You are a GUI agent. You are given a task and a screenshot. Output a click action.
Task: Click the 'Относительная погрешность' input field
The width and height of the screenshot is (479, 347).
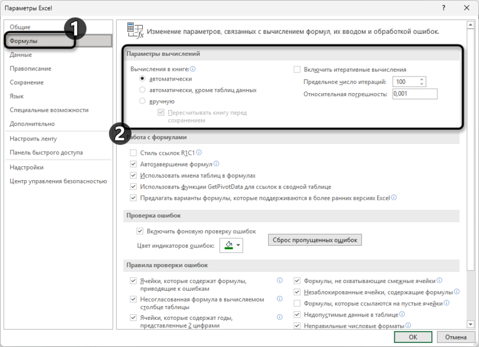415,94
